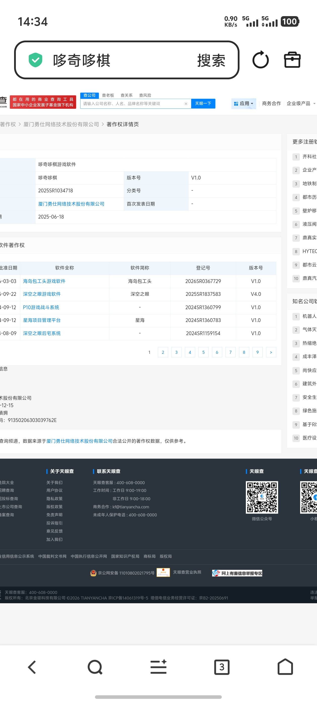Viewport: 317px width, 705px height.
Task: Clear the search field with the x icon
Action: [186, 104]
